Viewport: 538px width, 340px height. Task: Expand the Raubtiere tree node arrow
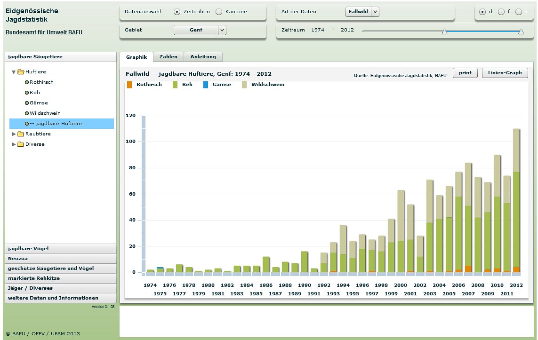click(14, 134)
